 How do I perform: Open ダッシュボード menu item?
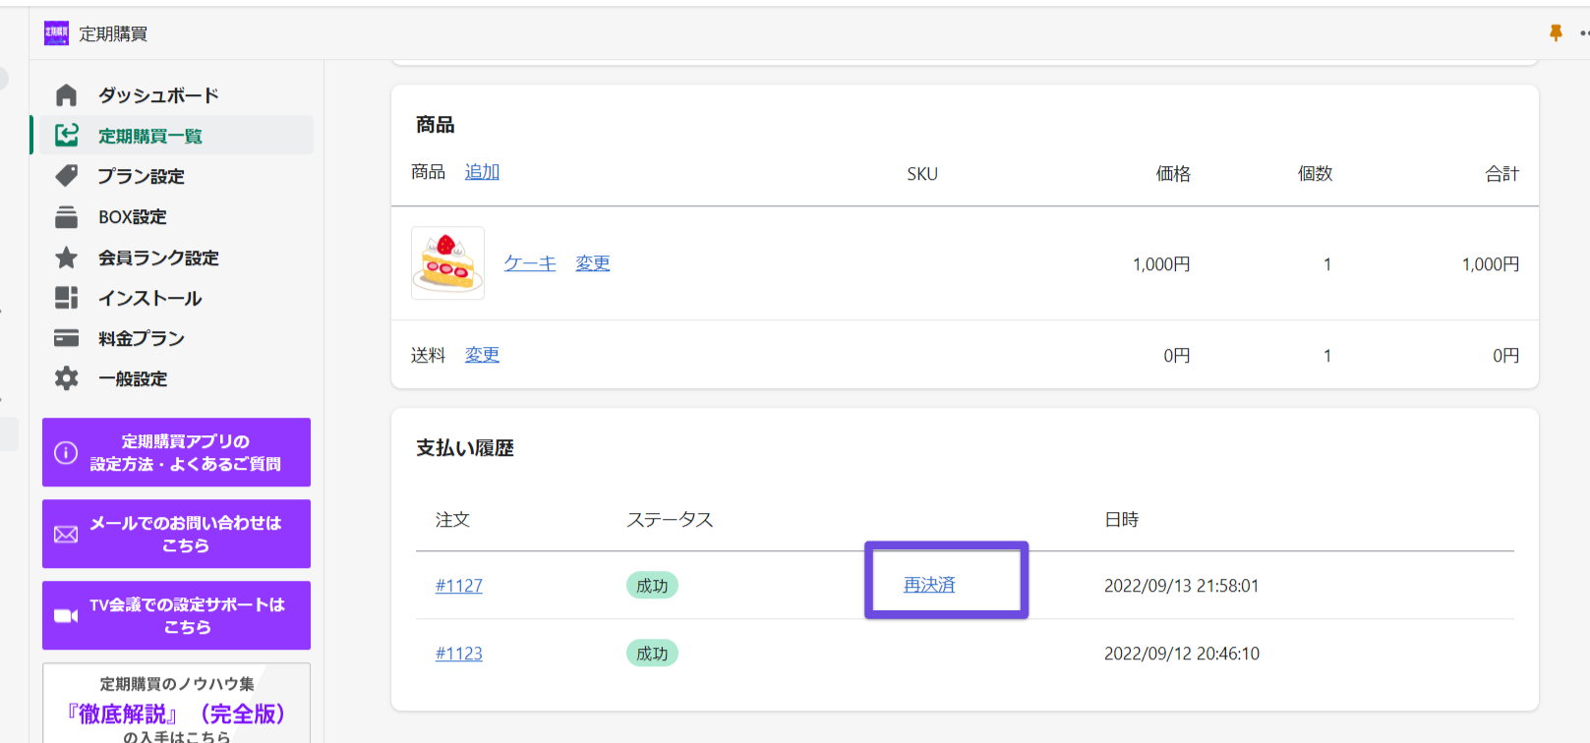[158, 95]
